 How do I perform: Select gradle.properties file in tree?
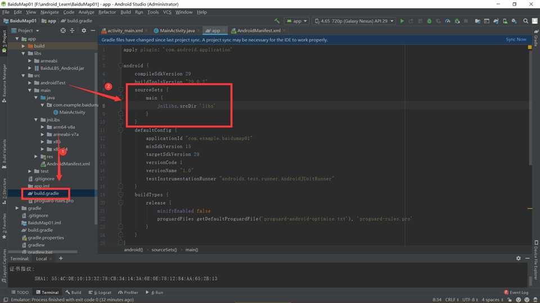coord(46,238)
